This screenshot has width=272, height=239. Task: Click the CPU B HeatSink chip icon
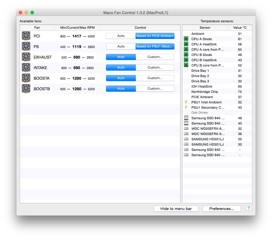tap(186, 60)
